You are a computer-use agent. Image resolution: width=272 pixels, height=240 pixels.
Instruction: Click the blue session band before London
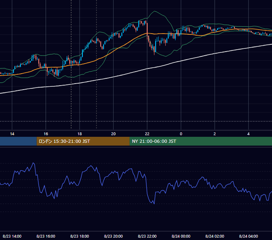18,141
